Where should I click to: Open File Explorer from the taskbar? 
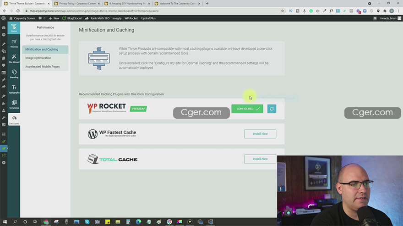tap(118, 222)
